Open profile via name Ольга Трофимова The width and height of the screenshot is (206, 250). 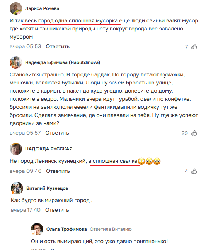[66, 229]
